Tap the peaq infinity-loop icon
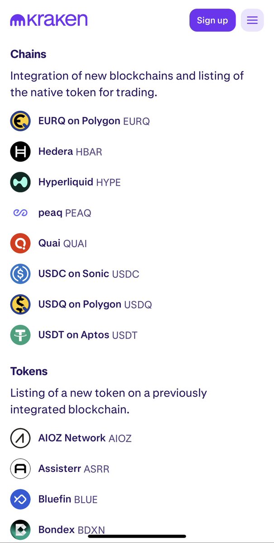Screen dimensions: 274x543 (20, 213)
